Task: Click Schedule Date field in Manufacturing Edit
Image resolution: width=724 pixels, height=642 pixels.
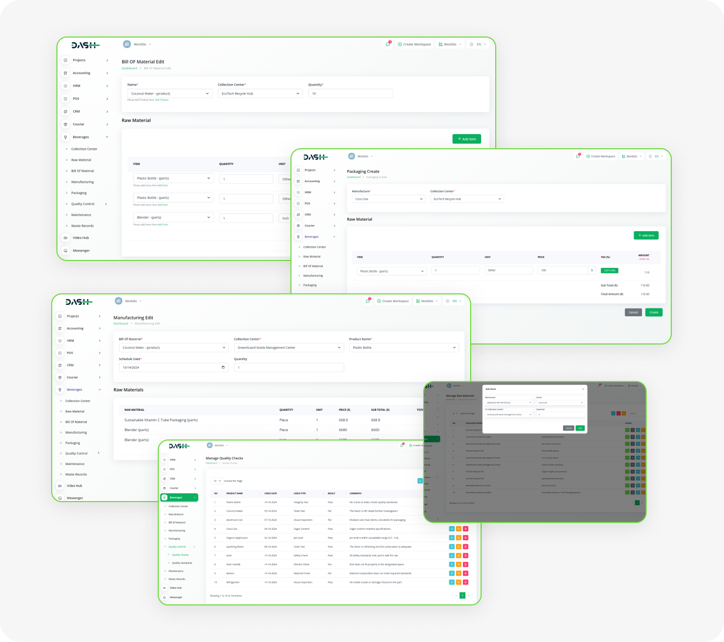Action: pos(173,367)
